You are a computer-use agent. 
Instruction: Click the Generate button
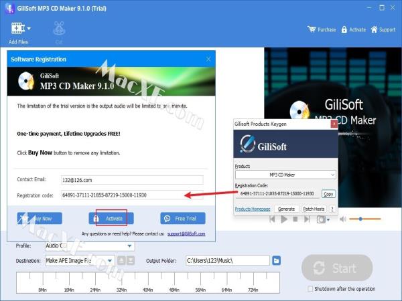point(286,209)
